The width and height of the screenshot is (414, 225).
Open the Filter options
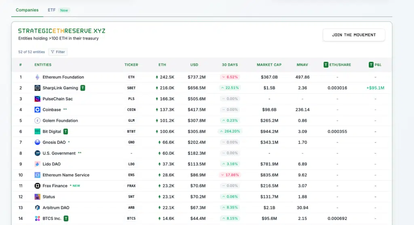pyautogui.click(x=58, y=52)
